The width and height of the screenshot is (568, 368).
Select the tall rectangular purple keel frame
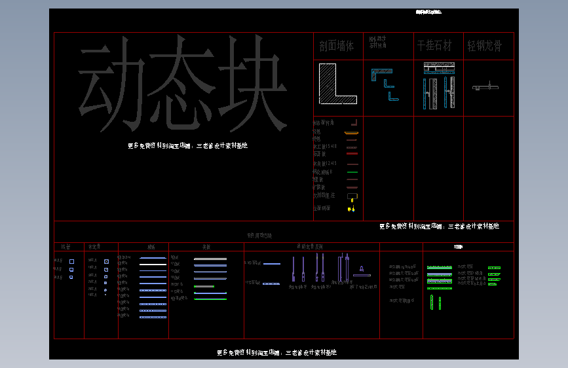(x=340, y=268)
